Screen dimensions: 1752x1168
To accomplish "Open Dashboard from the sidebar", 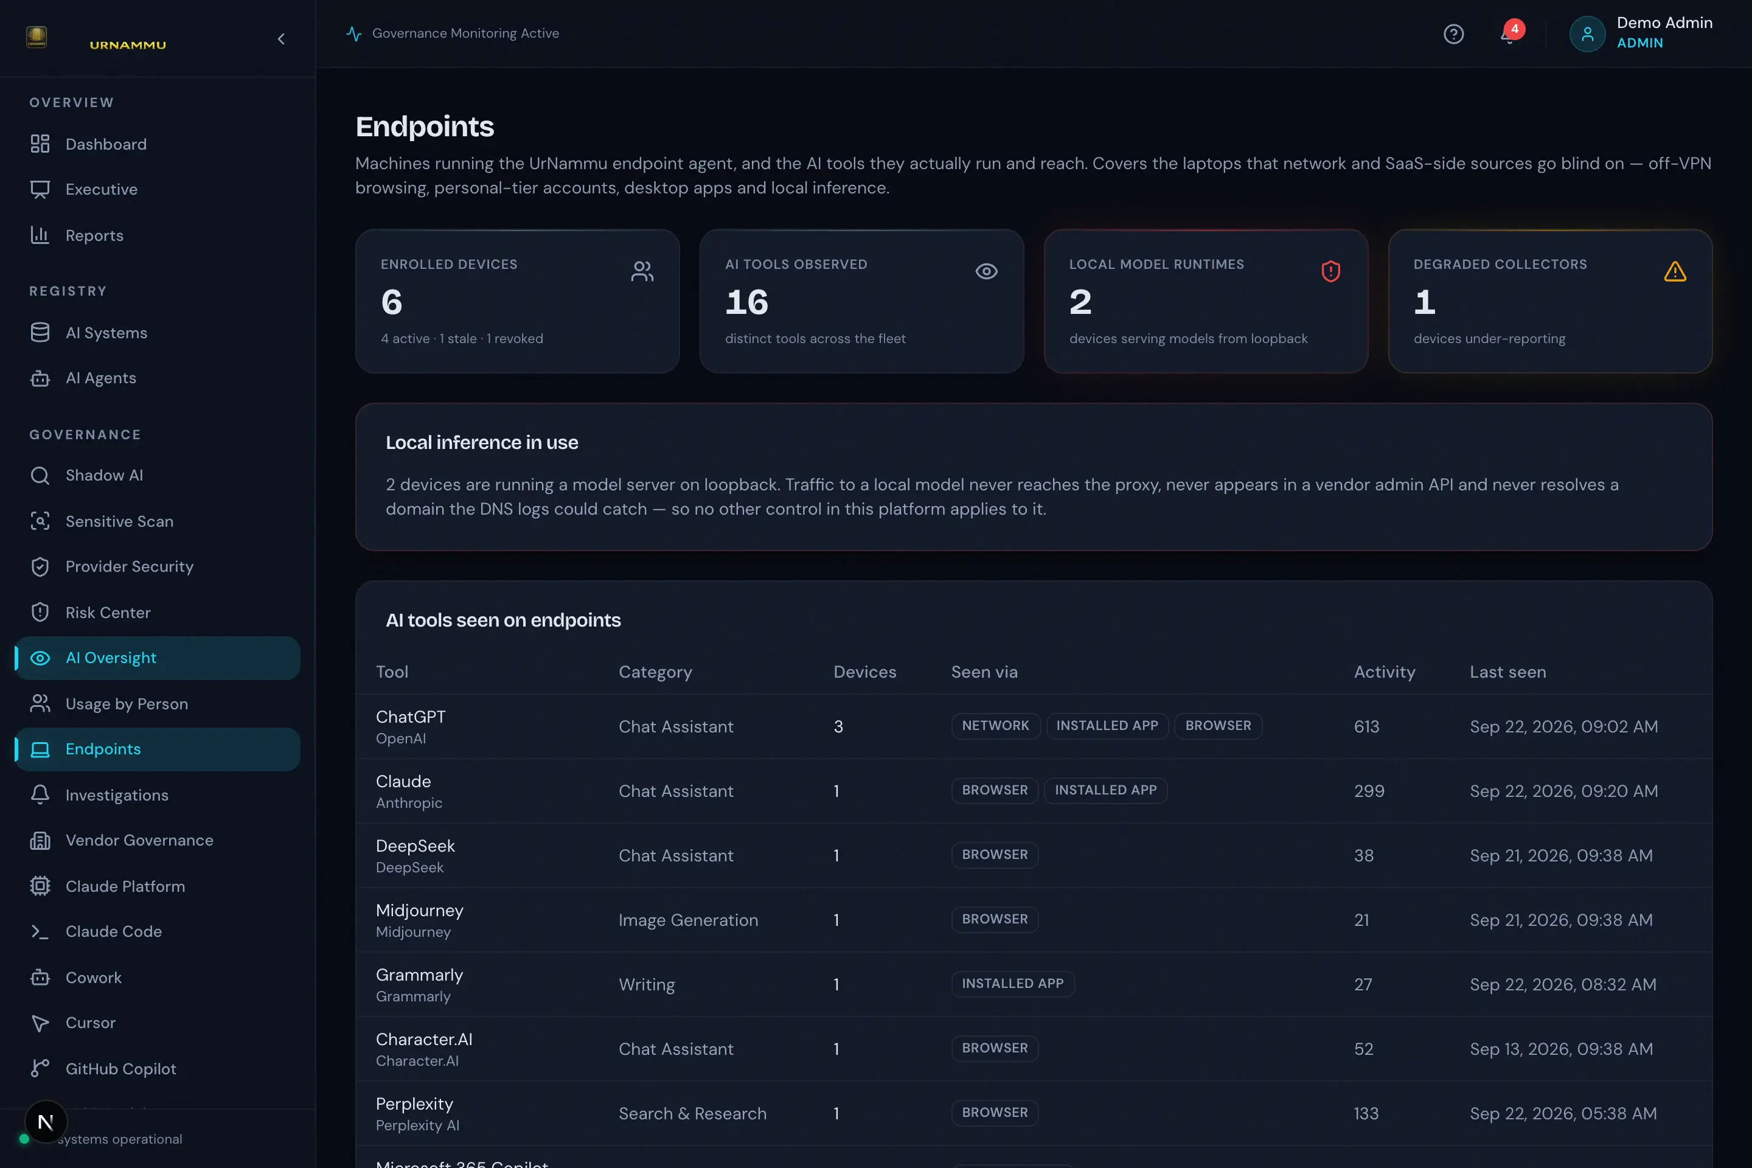I will 157,144.
